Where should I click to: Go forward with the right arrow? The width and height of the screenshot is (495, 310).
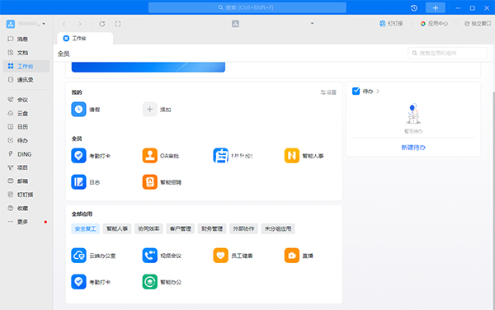80,24
